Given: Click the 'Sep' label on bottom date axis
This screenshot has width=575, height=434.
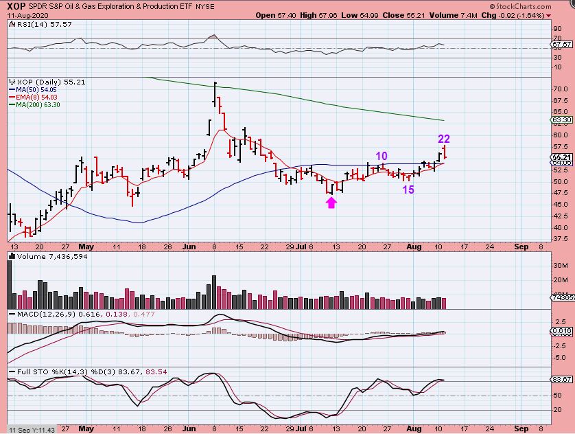Looking at the screenshot, I should point(521,429).
